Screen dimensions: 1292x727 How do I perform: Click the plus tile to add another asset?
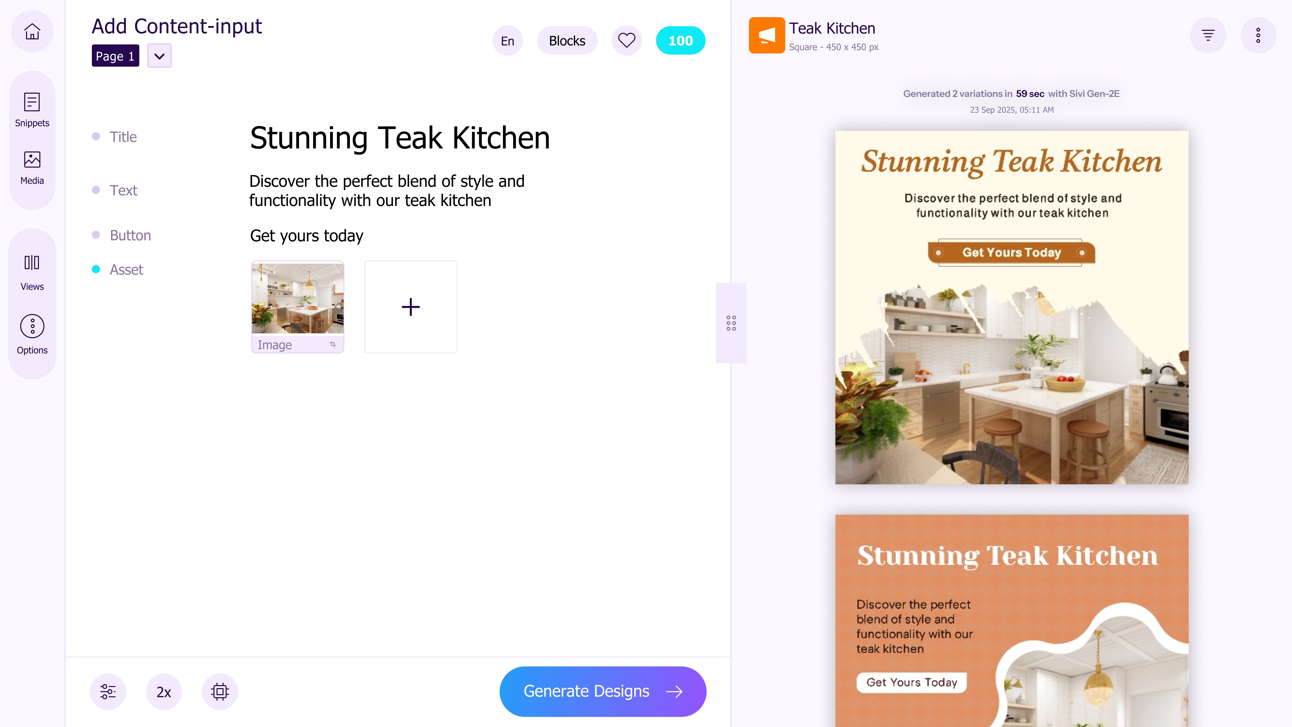(x=410, y=306)
